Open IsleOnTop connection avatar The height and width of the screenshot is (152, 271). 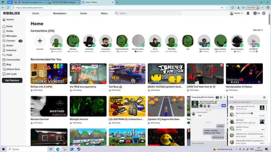[x=89, y=41]
